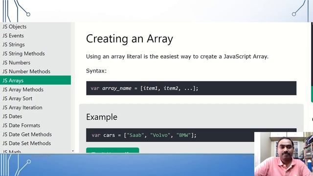Screen dimensions: 313x176
Task: Open the JS Objects sidebar link
Action: tap(15, 26)
